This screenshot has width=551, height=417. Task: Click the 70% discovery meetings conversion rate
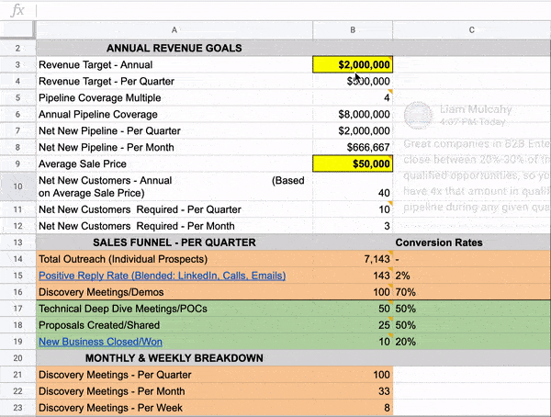coord(405,292)
